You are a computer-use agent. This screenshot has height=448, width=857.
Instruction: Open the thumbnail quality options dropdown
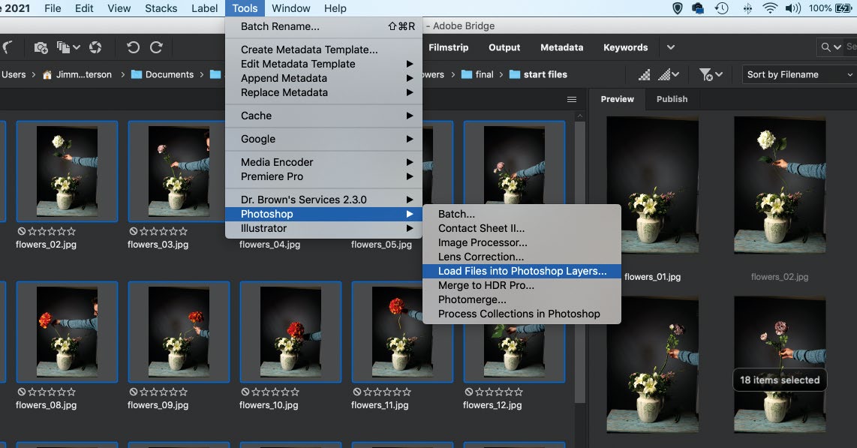coord(669,74)
